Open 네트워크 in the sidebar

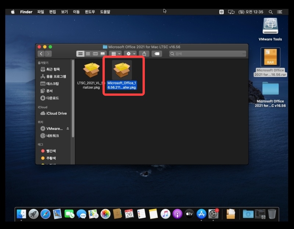point(50,135)
